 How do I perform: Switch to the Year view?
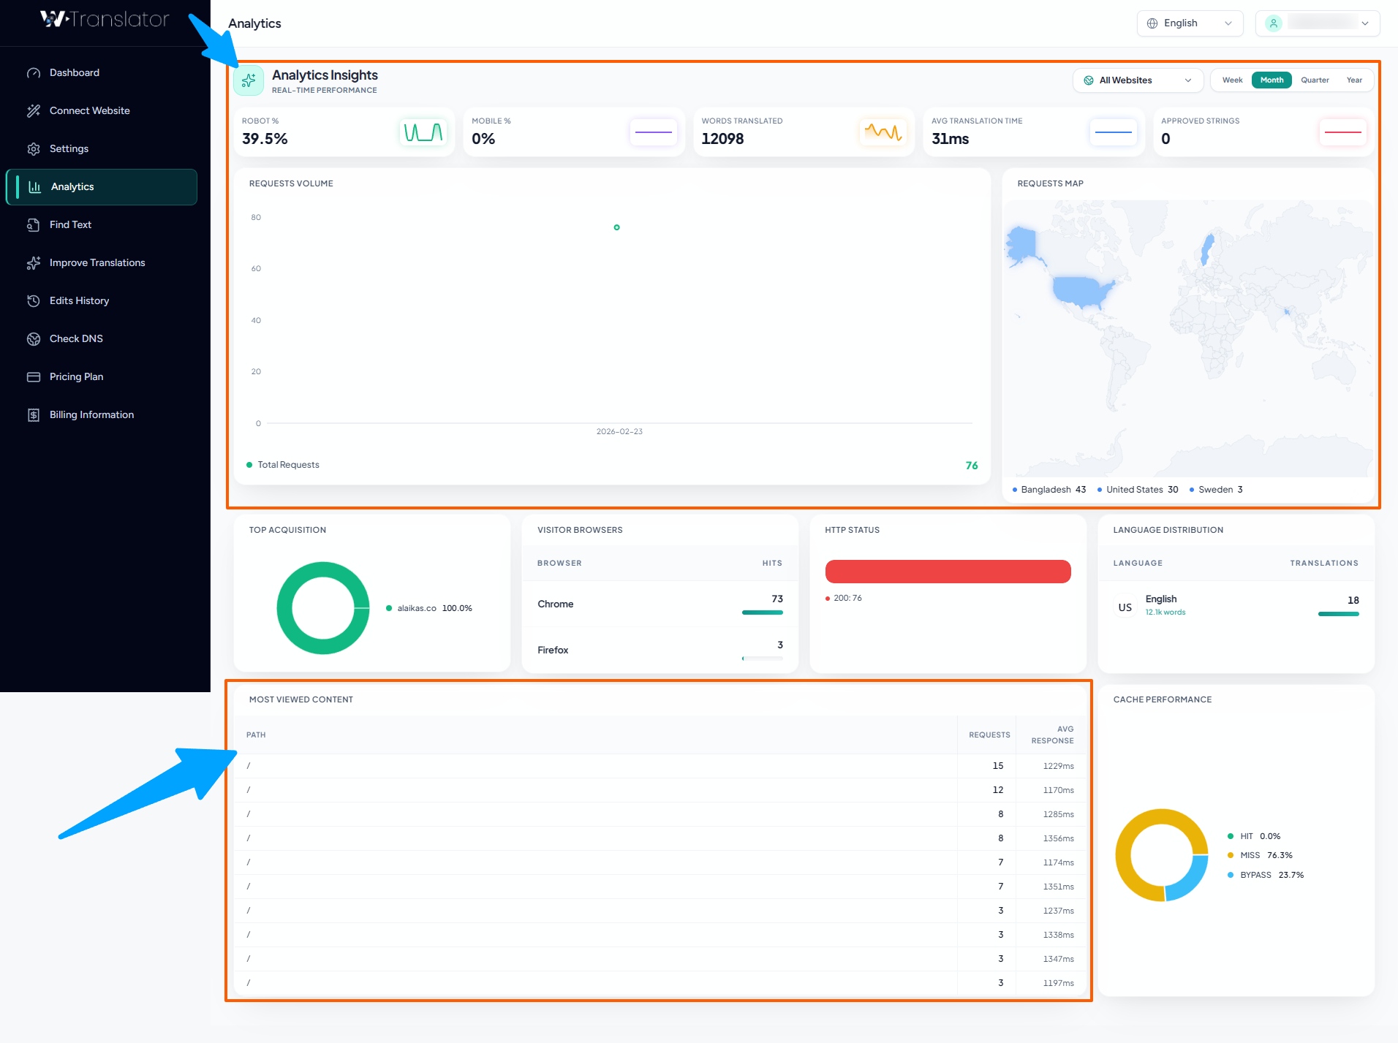point(1353,80)
